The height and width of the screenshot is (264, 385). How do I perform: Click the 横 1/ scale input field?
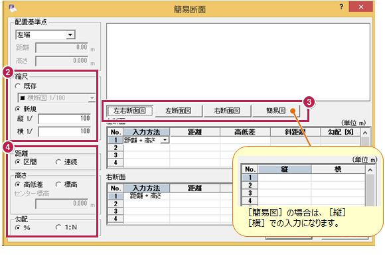pyautogui.click(x=64, y=131)
